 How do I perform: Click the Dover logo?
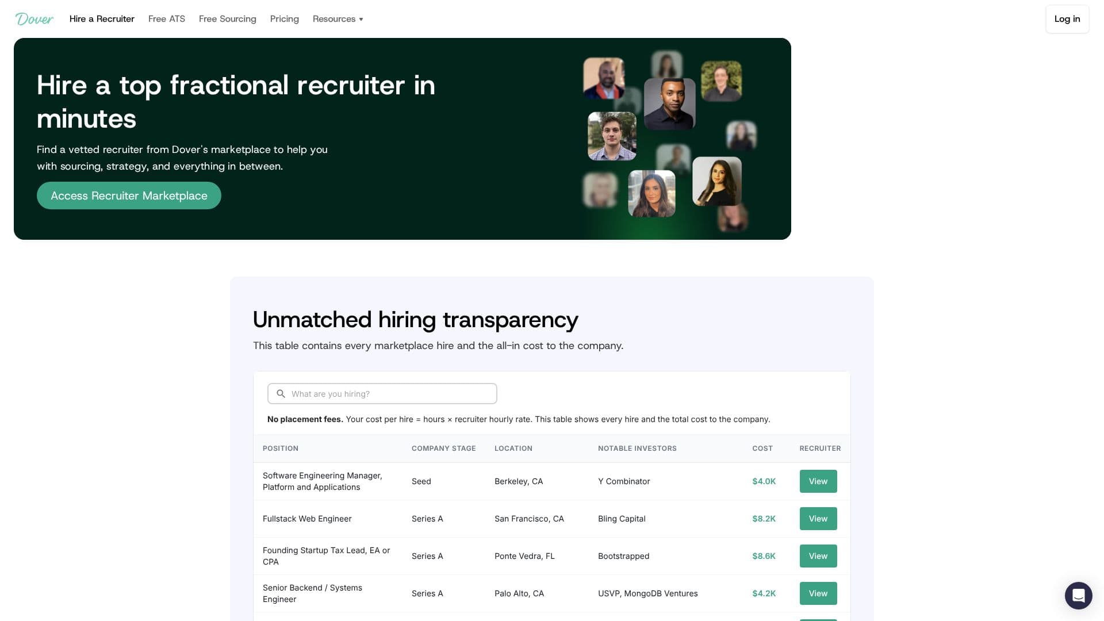point(34,19)
